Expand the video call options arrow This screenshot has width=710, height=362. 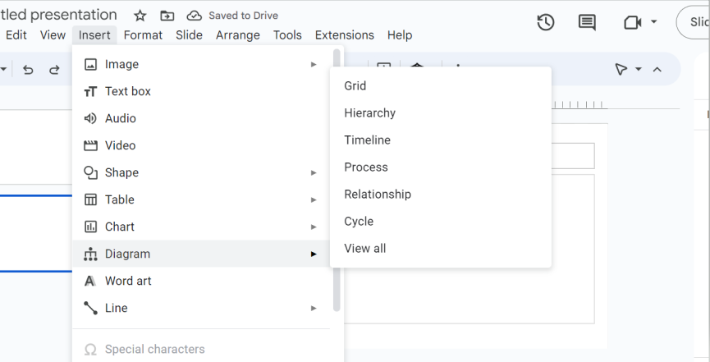tap(653, 22)
